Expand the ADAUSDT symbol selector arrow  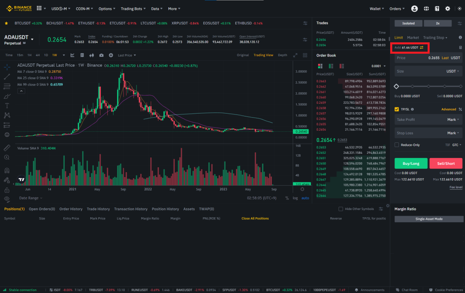coord(32,39)
